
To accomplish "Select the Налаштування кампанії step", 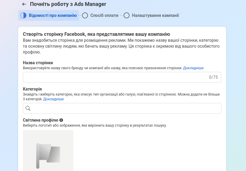I will pos(152,15).
